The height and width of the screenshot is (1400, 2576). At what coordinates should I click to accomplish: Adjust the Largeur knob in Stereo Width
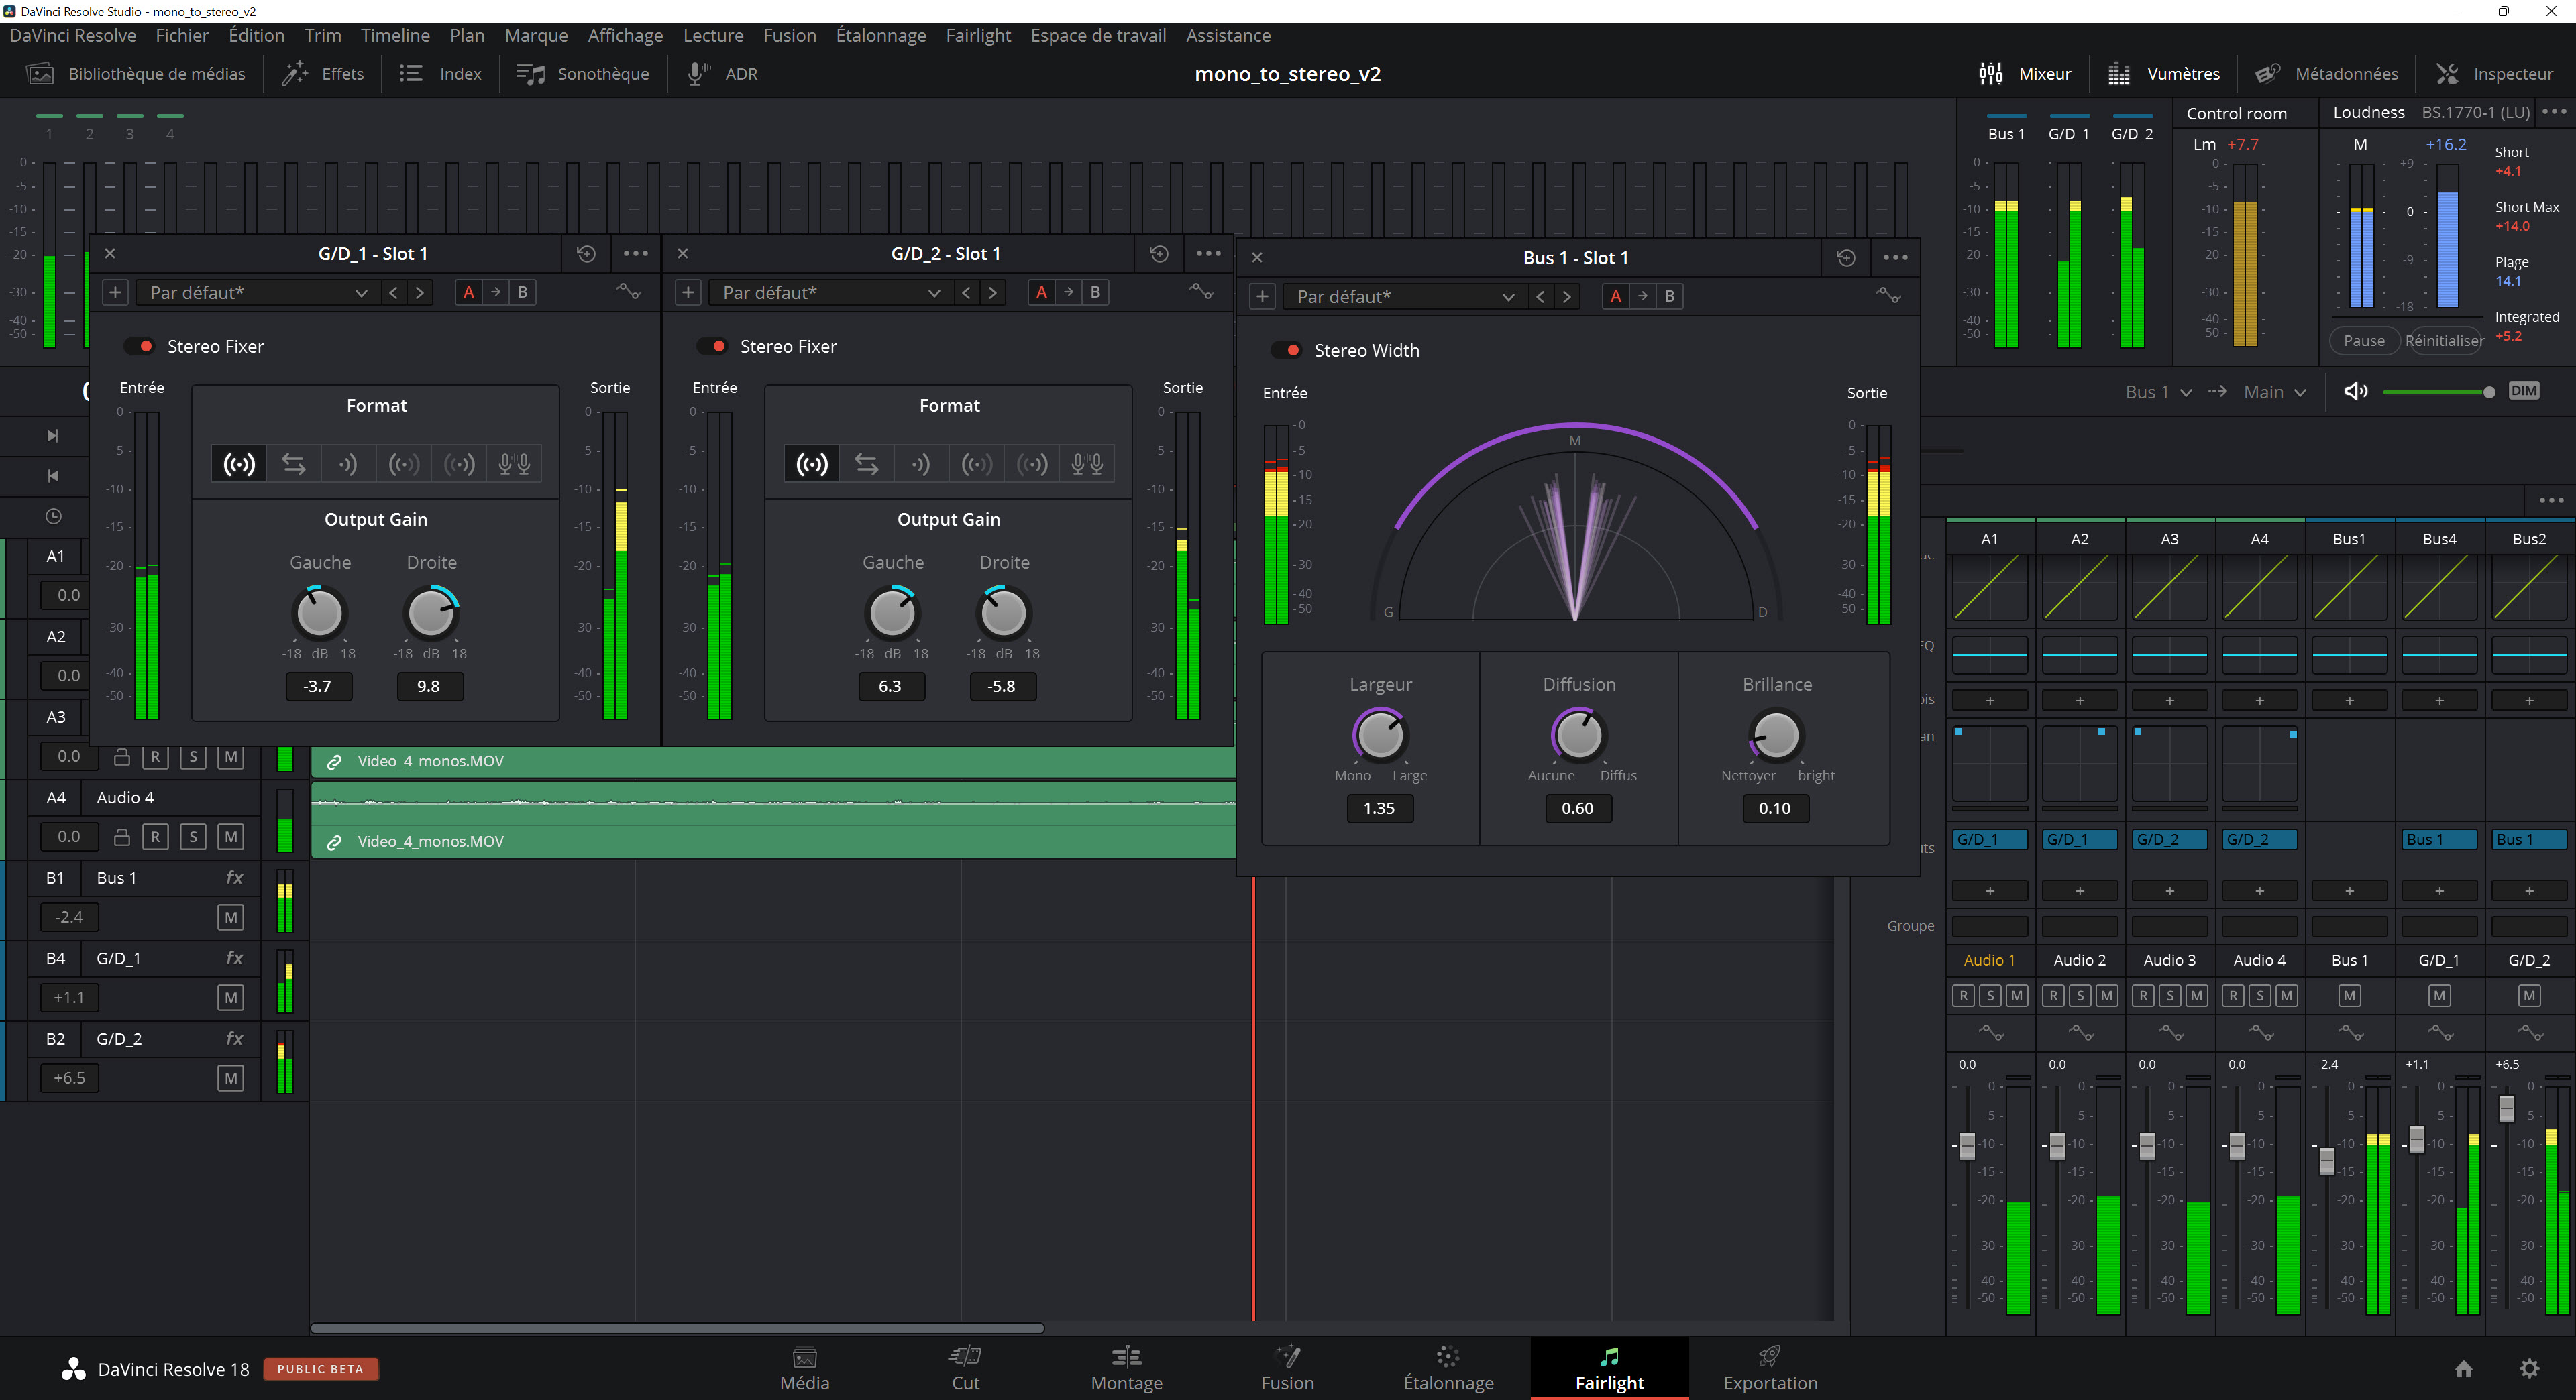(x=1380, y=736)
